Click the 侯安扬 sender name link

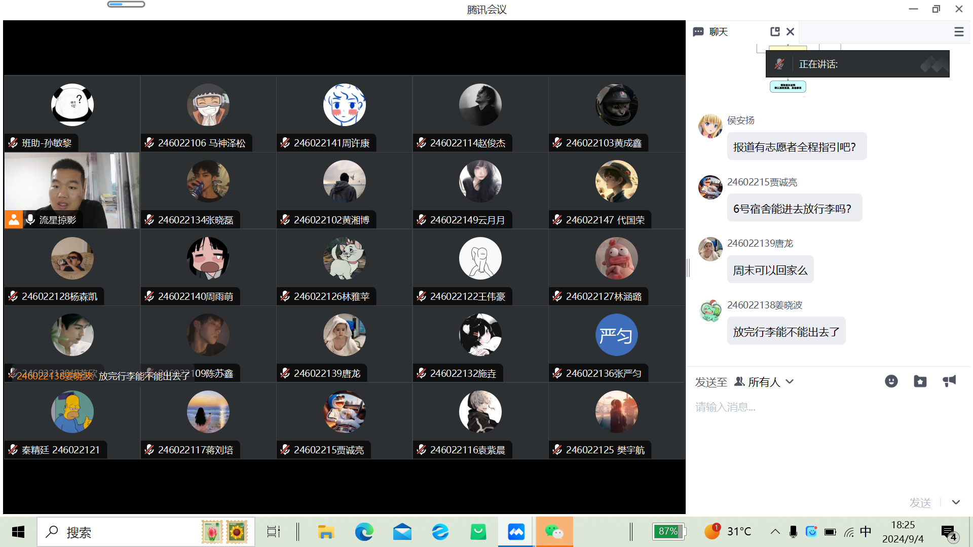(x=740, y=121)
